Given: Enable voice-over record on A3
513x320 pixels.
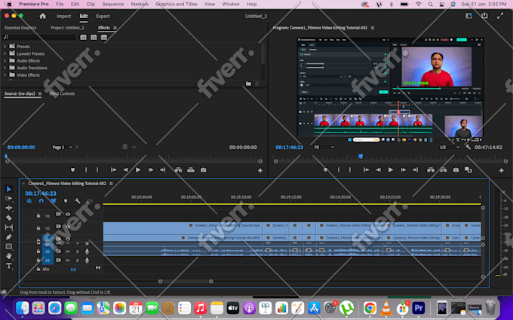Looking at the screenshot, I should click(87, 261).
